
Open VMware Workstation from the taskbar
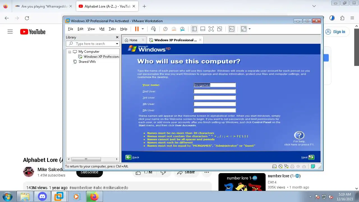point(59,196)
